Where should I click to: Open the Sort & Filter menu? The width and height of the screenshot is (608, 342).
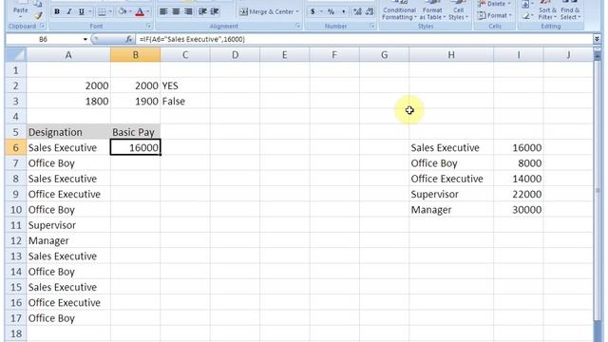pos(547,10)
